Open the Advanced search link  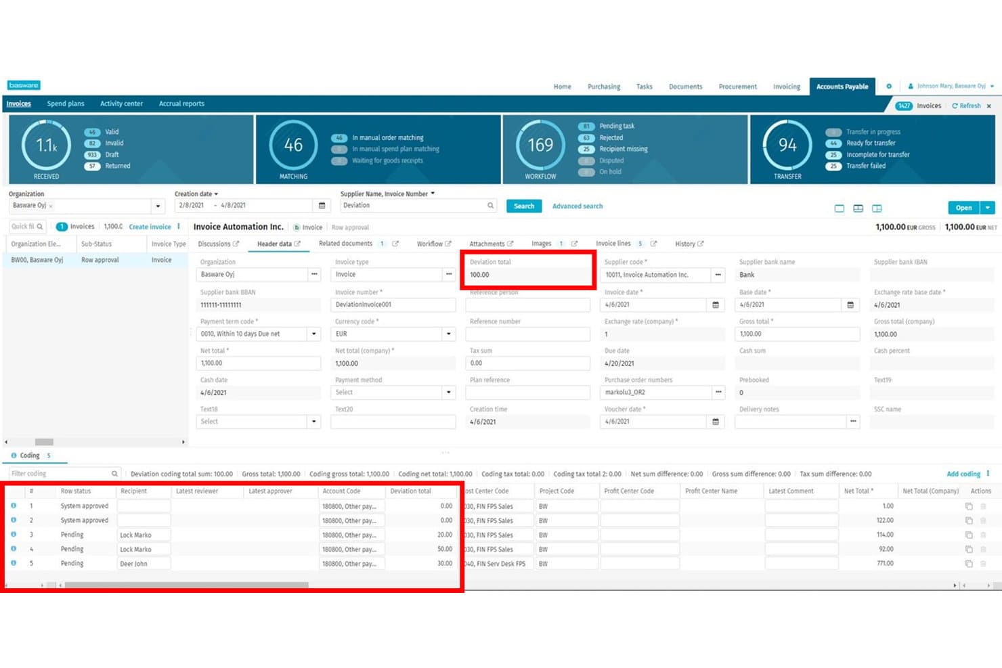point(578,206)
